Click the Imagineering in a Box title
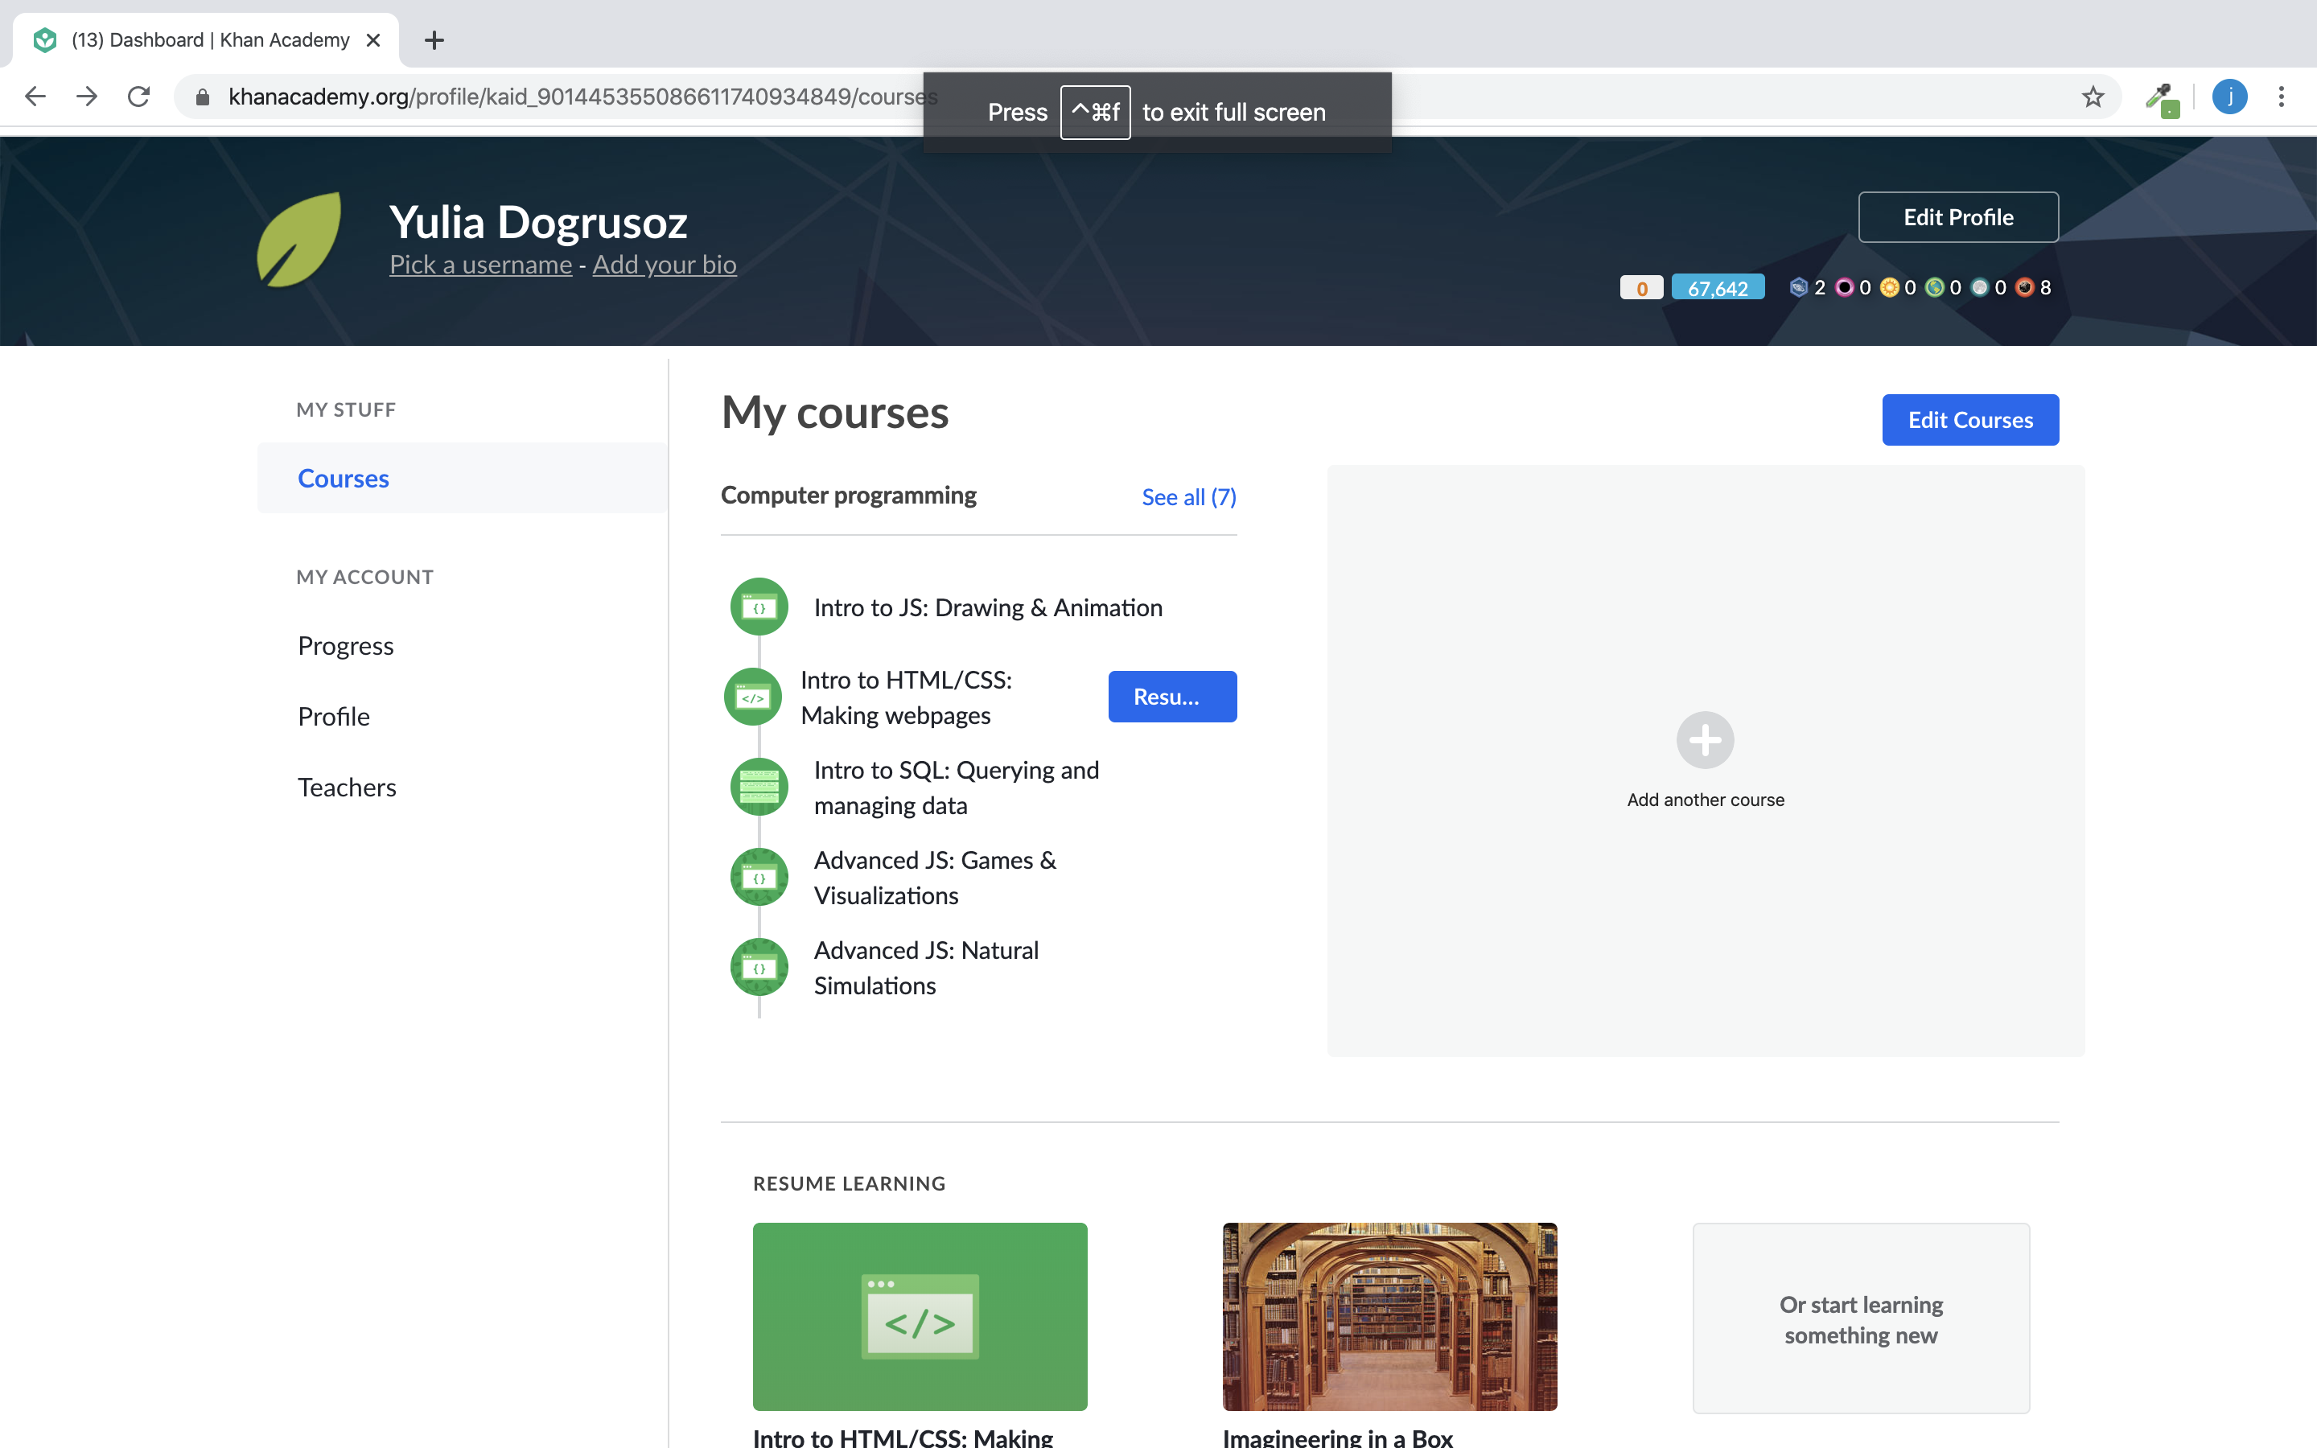The height and width of the screenshot is (1448, 2317). 1338,1437
